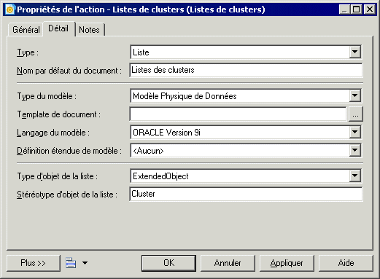Screen dimensions: 380x279
Task: Focus the Stéréotype d'objet de la liste field
Action: (x=246, y=194)
